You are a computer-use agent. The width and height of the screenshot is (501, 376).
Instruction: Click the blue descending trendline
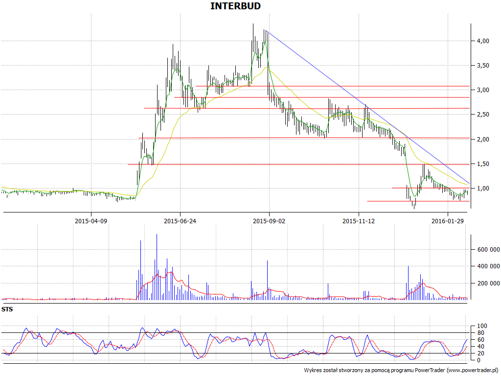[x=367, y=107]
